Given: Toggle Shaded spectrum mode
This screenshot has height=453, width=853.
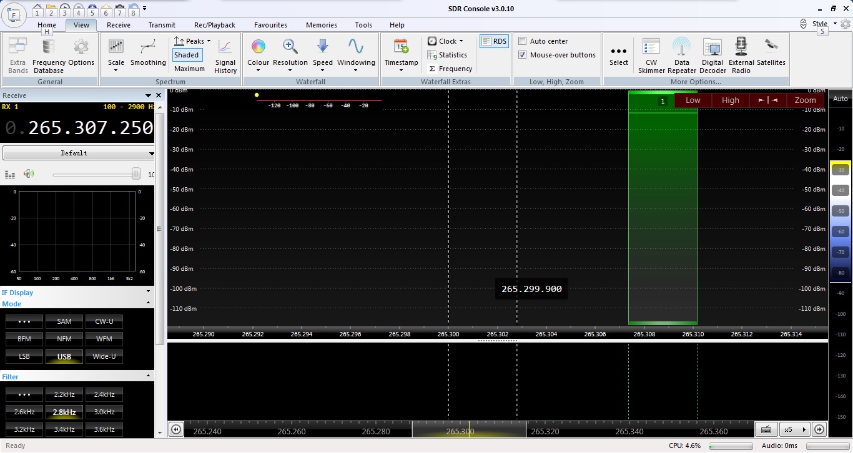Looking at the screenshot, I should (187, 55).
